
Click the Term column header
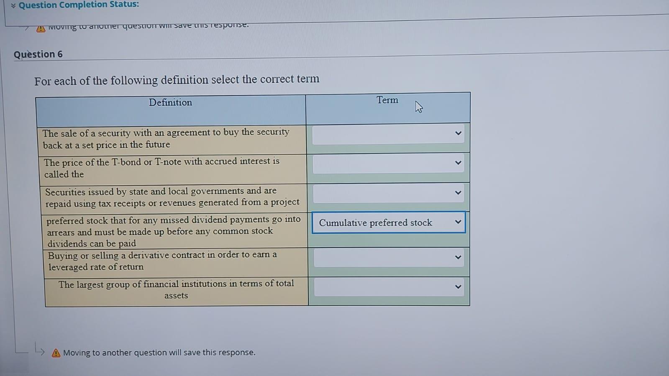(387, 100)
